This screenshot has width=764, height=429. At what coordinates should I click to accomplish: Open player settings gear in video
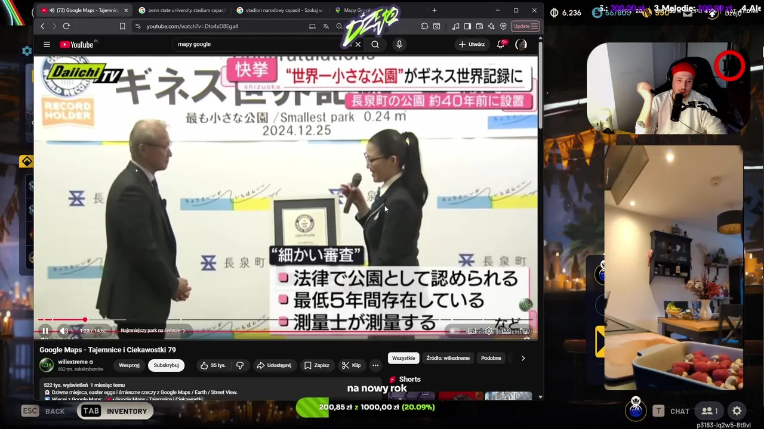click(489, 331)
